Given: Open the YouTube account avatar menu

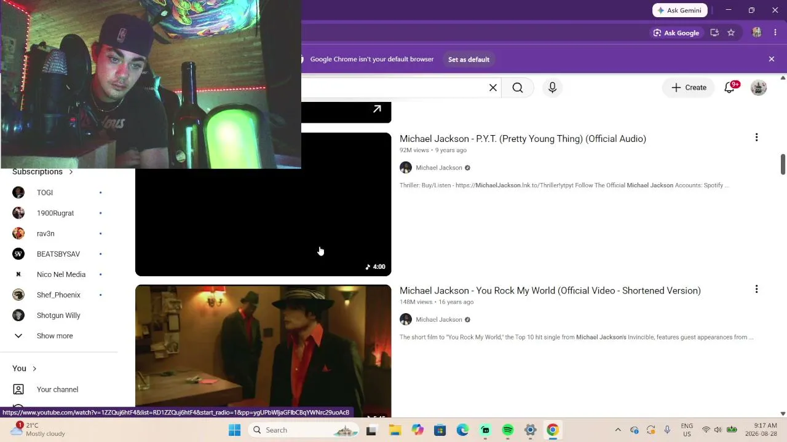Looking at the screenshot, I should pos(759,87).
